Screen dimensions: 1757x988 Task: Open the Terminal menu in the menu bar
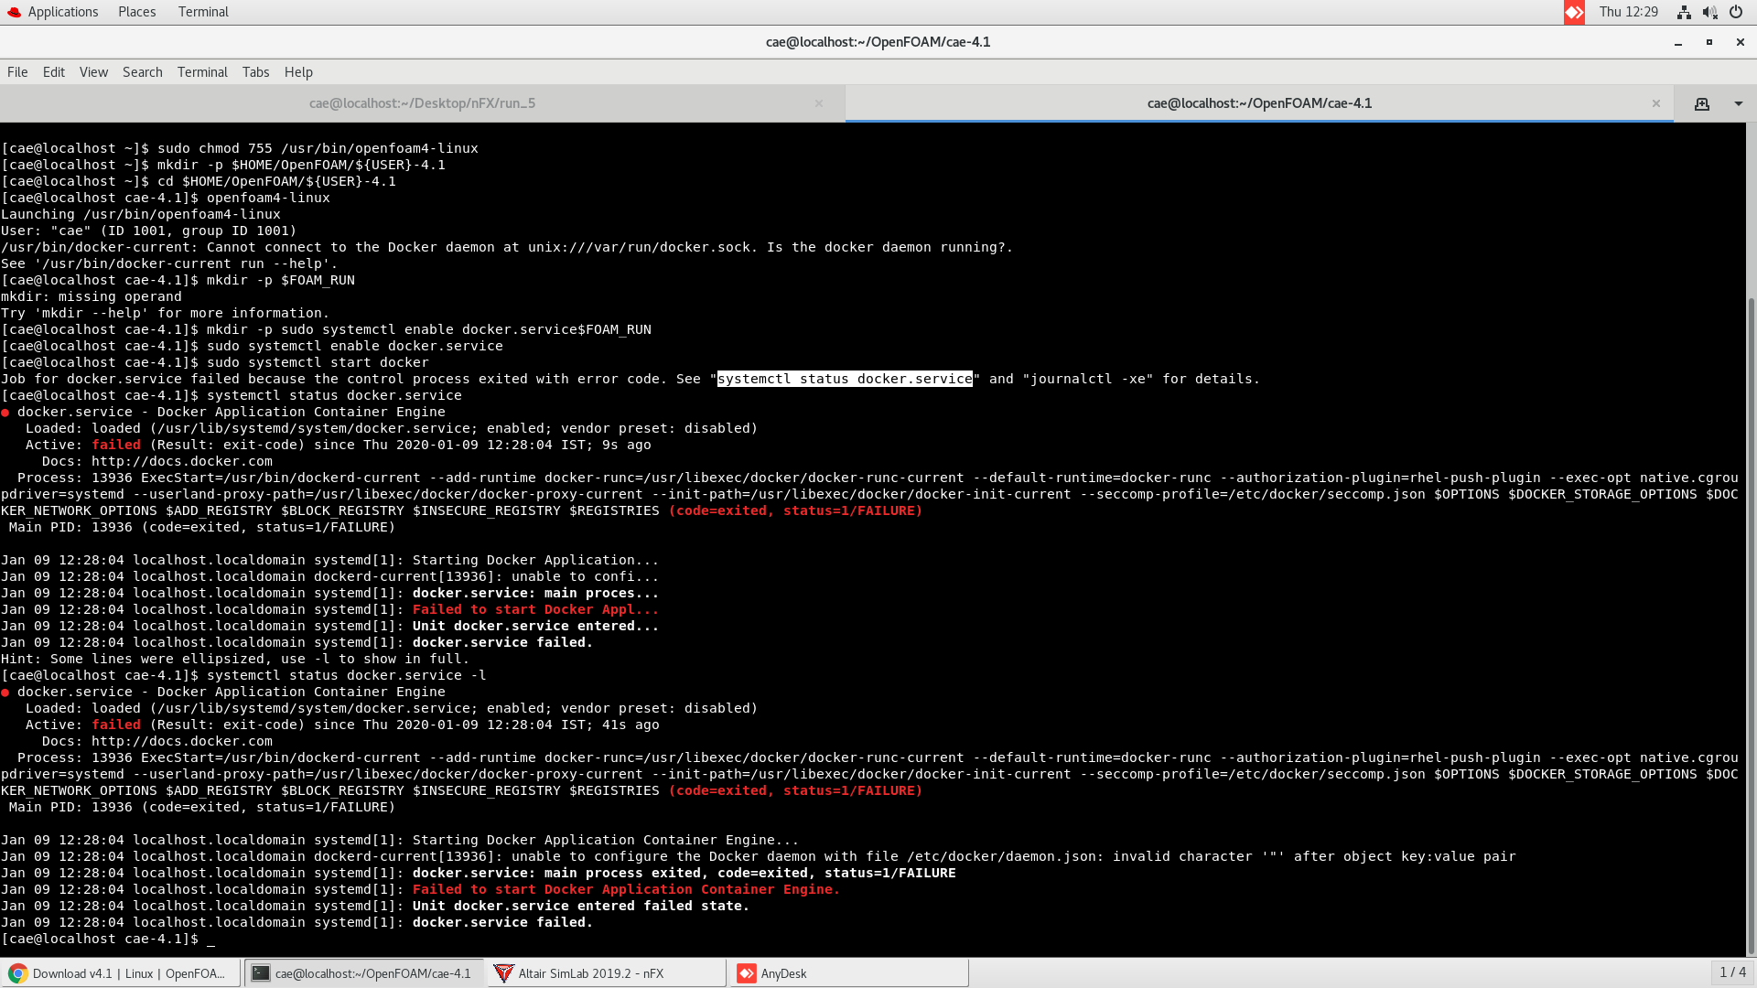(x=202, y=72)
